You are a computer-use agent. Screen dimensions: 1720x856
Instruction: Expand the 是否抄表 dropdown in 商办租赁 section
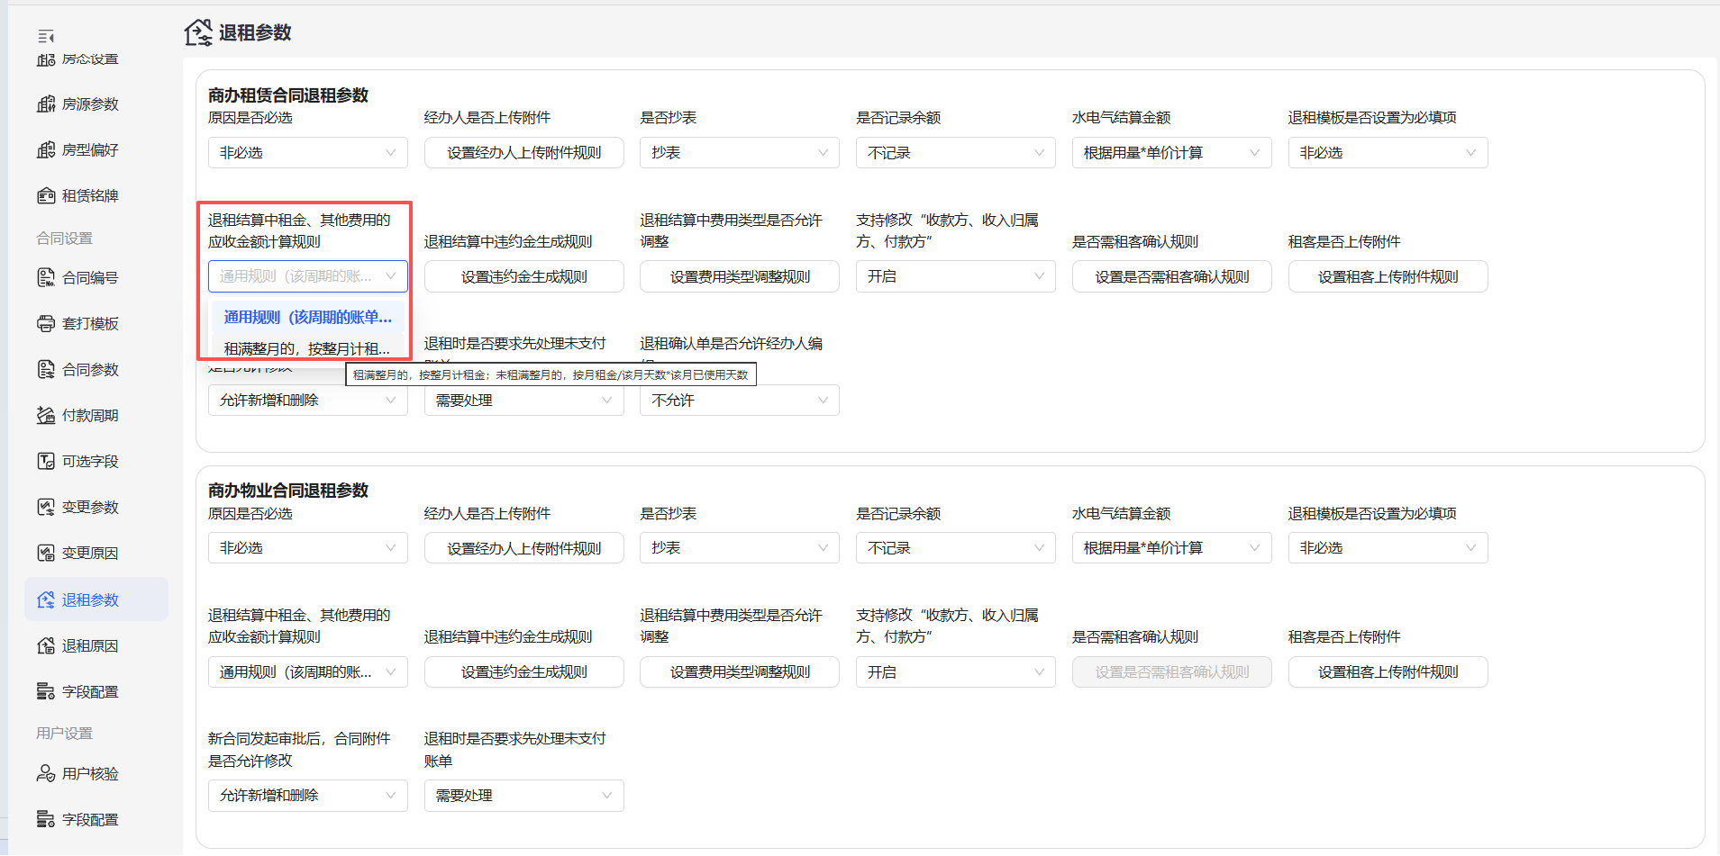[740, 153]
